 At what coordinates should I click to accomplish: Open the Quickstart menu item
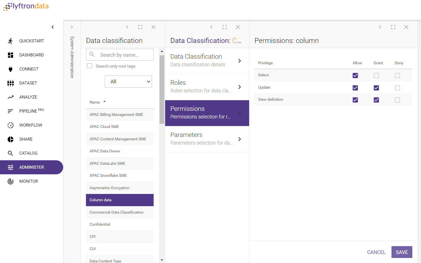pos(31,41)
